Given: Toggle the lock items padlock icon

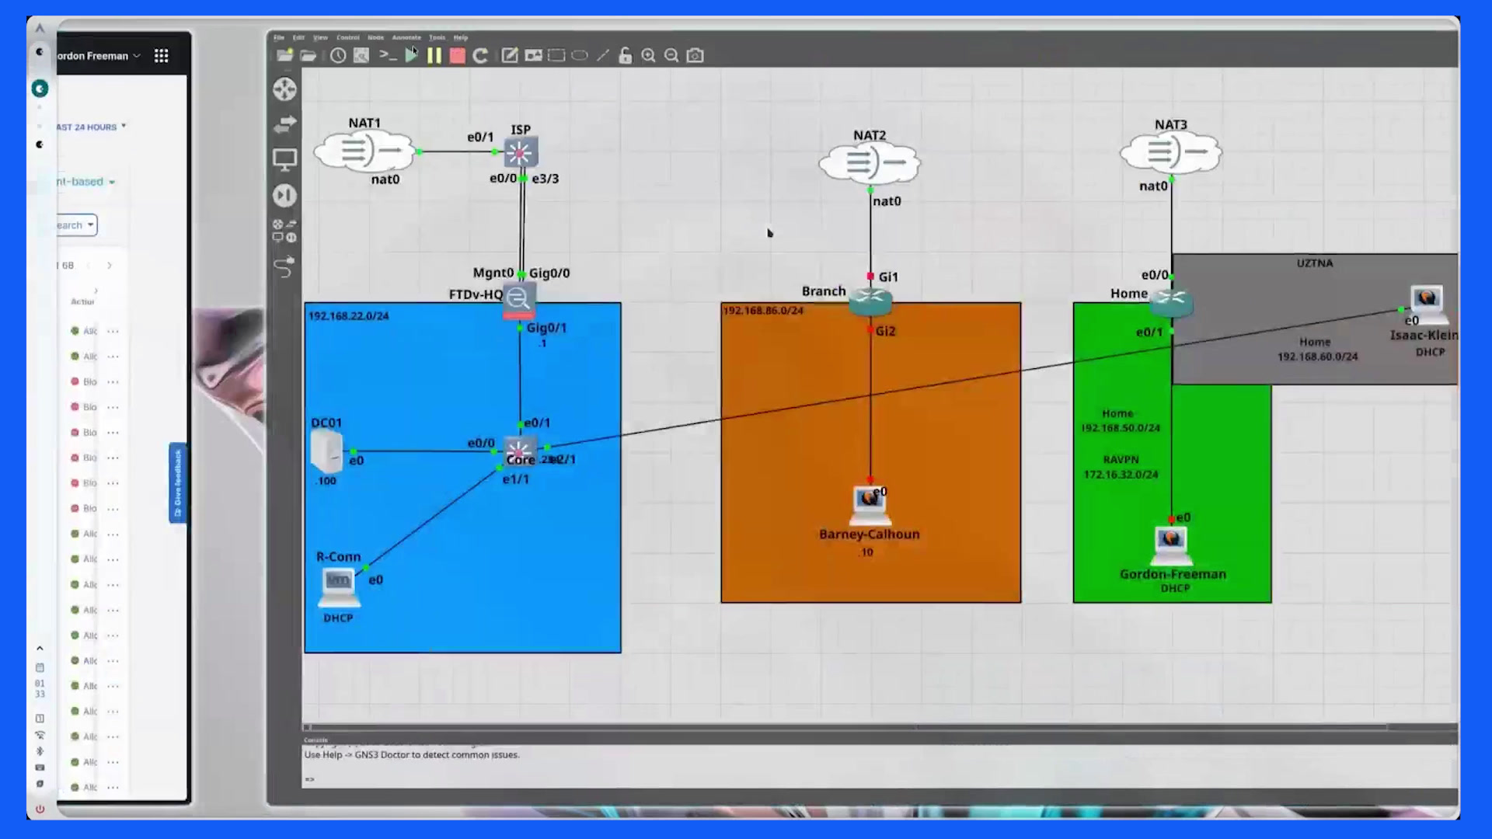Looking at the screenshot, I should tap(626, 55).
